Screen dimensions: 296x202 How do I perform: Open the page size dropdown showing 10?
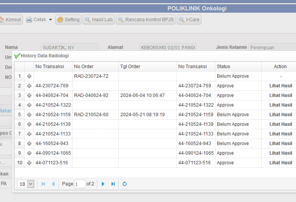tap(31, 184)
